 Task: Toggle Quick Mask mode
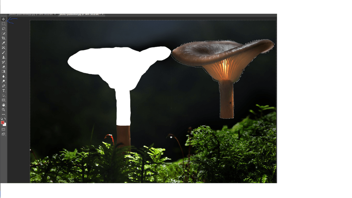(3, 129)
